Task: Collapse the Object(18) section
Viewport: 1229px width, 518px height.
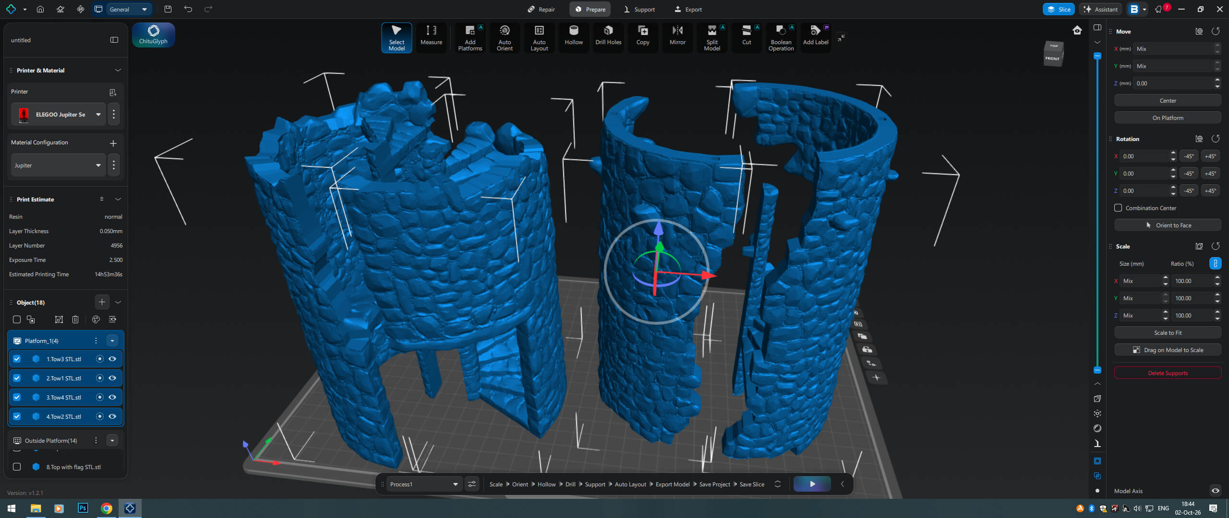Action: coord(118,302)
